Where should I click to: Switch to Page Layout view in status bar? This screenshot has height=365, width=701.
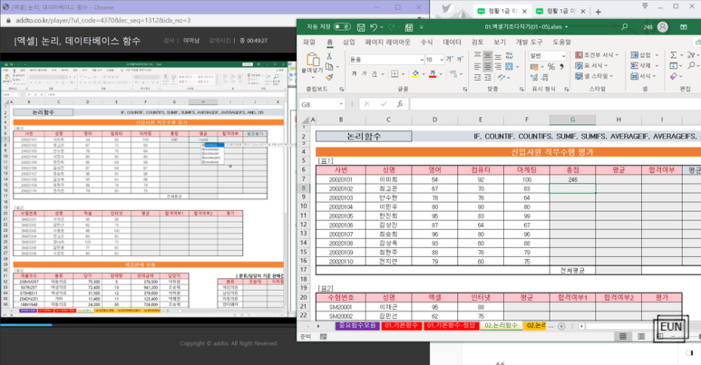pos(641,336)
